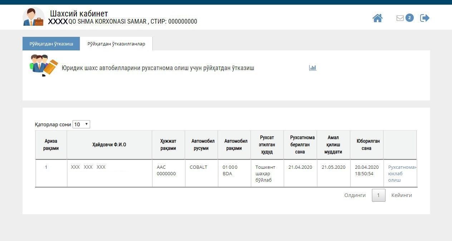Sort by Ариза рақами column header
Screen dimensions: 452x241
51,145
